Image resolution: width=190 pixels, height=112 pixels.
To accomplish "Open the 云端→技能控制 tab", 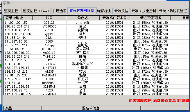I will [144, 11].
